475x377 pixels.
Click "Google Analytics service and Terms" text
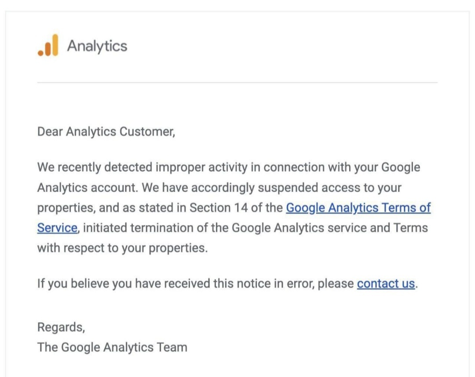click(x=329, y=228)
